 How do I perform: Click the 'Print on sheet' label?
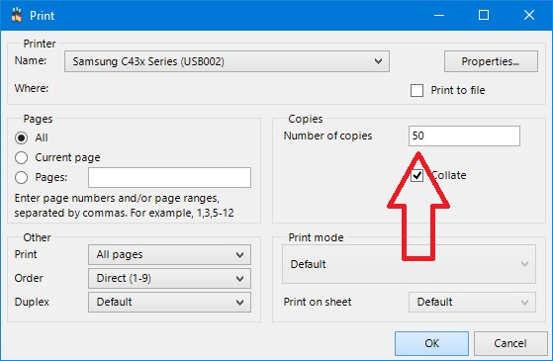click(x=318, y=302)
